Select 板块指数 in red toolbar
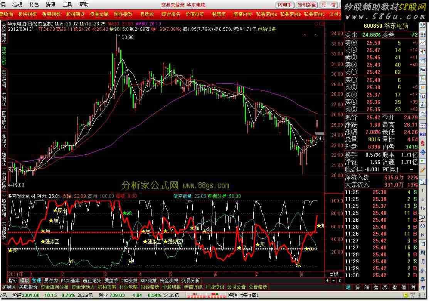The height and width of the screenshot is (301, 429). tap(27, 14)
